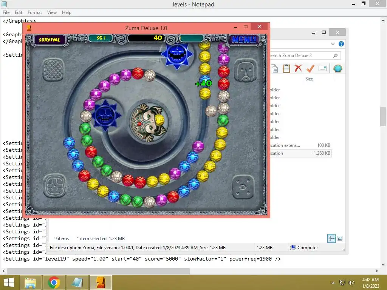
Task: Click the Zuma Deluxe title bar icon
Action: click(29, 28)
